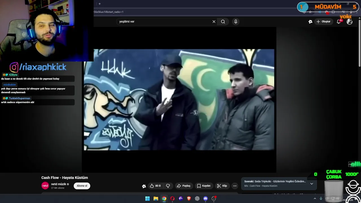Click the tray microphone icon
This screenshot has height=203, width=361.
[x=321, y=198]
